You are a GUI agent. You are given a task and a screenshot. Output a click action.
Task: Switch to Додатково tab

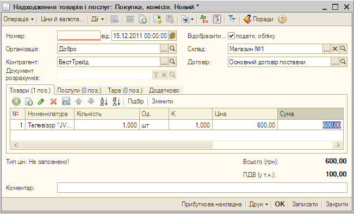tap(164, 90)
